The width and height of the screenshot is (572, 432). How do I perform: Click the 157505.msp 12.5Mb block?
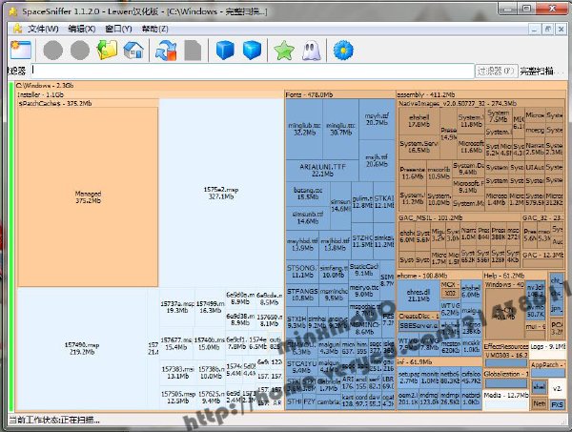click(x=178, y=398)
